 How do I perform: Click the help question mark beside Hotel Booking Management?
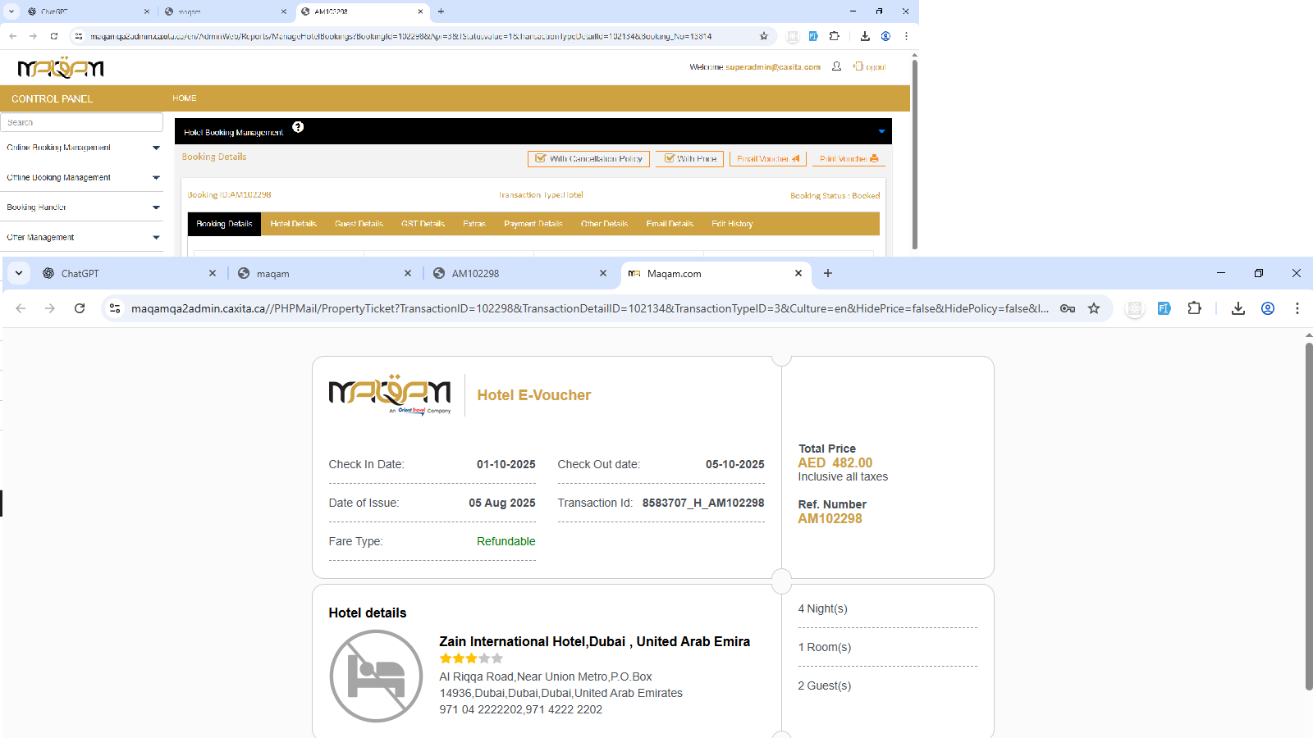pyautogui.click(x=298, y=127)
